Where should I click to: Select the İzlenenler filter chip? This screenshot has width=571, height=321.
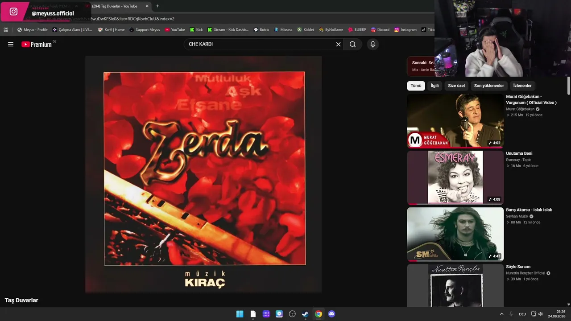[522, 86]
